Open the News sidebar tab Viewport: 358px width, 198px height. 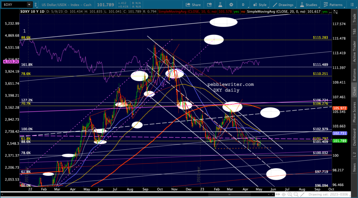[x=355, y=168]
